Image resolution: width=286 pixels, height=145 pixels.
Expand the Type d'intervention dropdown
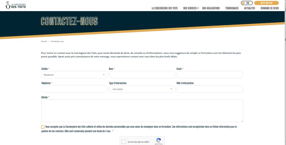pyautogui.click(x=142, y=89)
